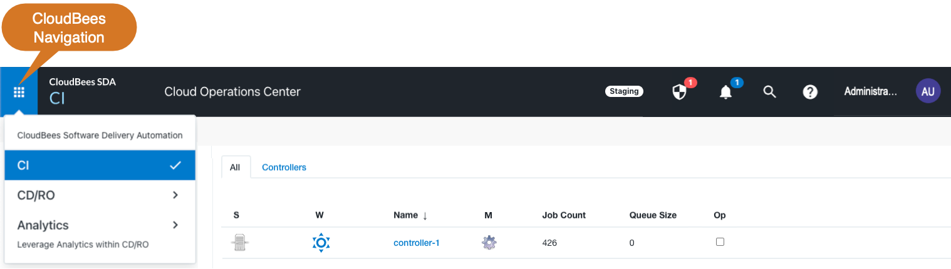The height and width of the screenshot is (269, 951).
Task: Click the AU user avatar
Action: click(x=928, y=91)
